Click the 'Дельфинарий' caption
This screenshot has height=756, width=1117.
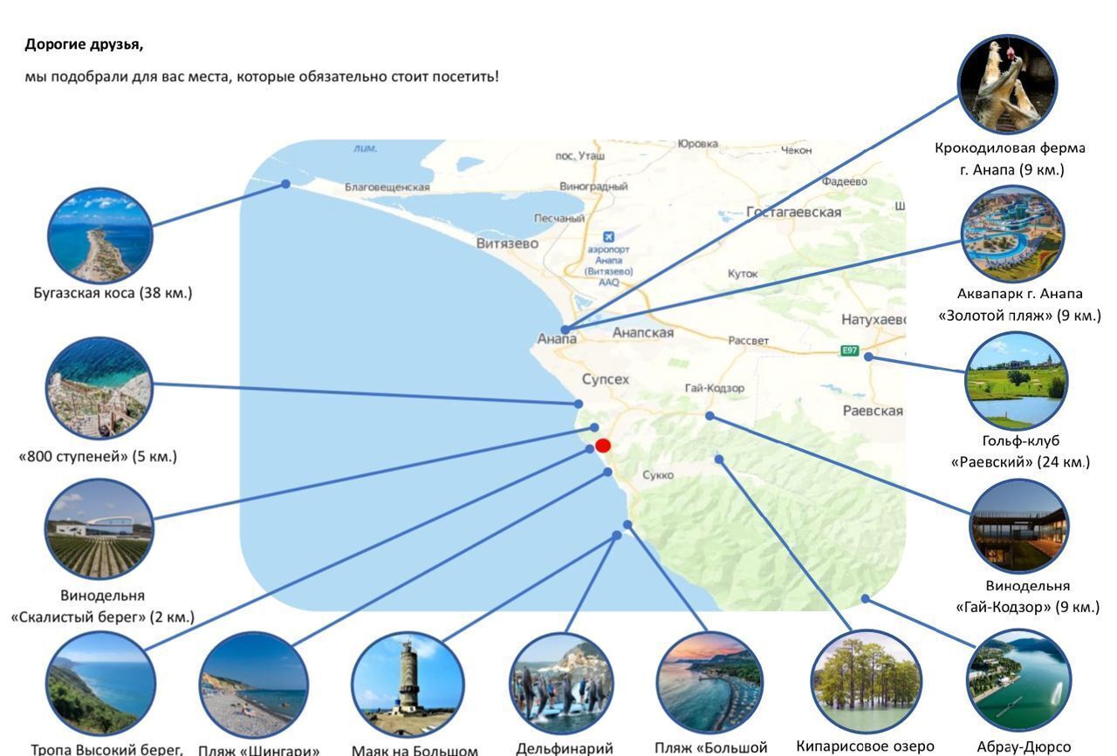[x=565, y=748]
